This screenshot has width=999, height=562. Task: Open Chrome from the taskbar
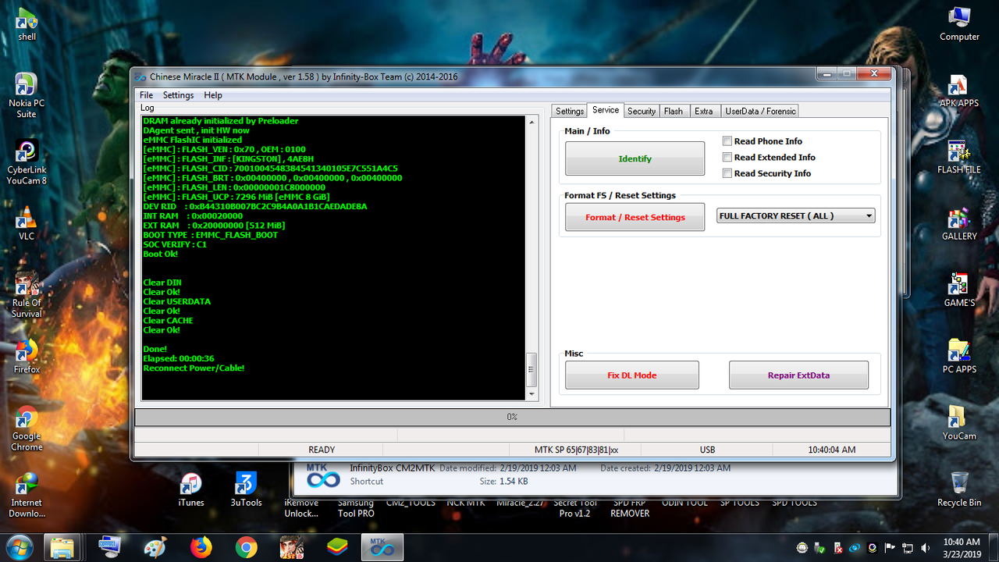click(247, 546)
